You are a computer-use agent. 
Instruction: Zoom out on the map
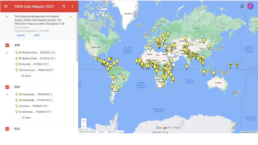[x=84, y=127]
